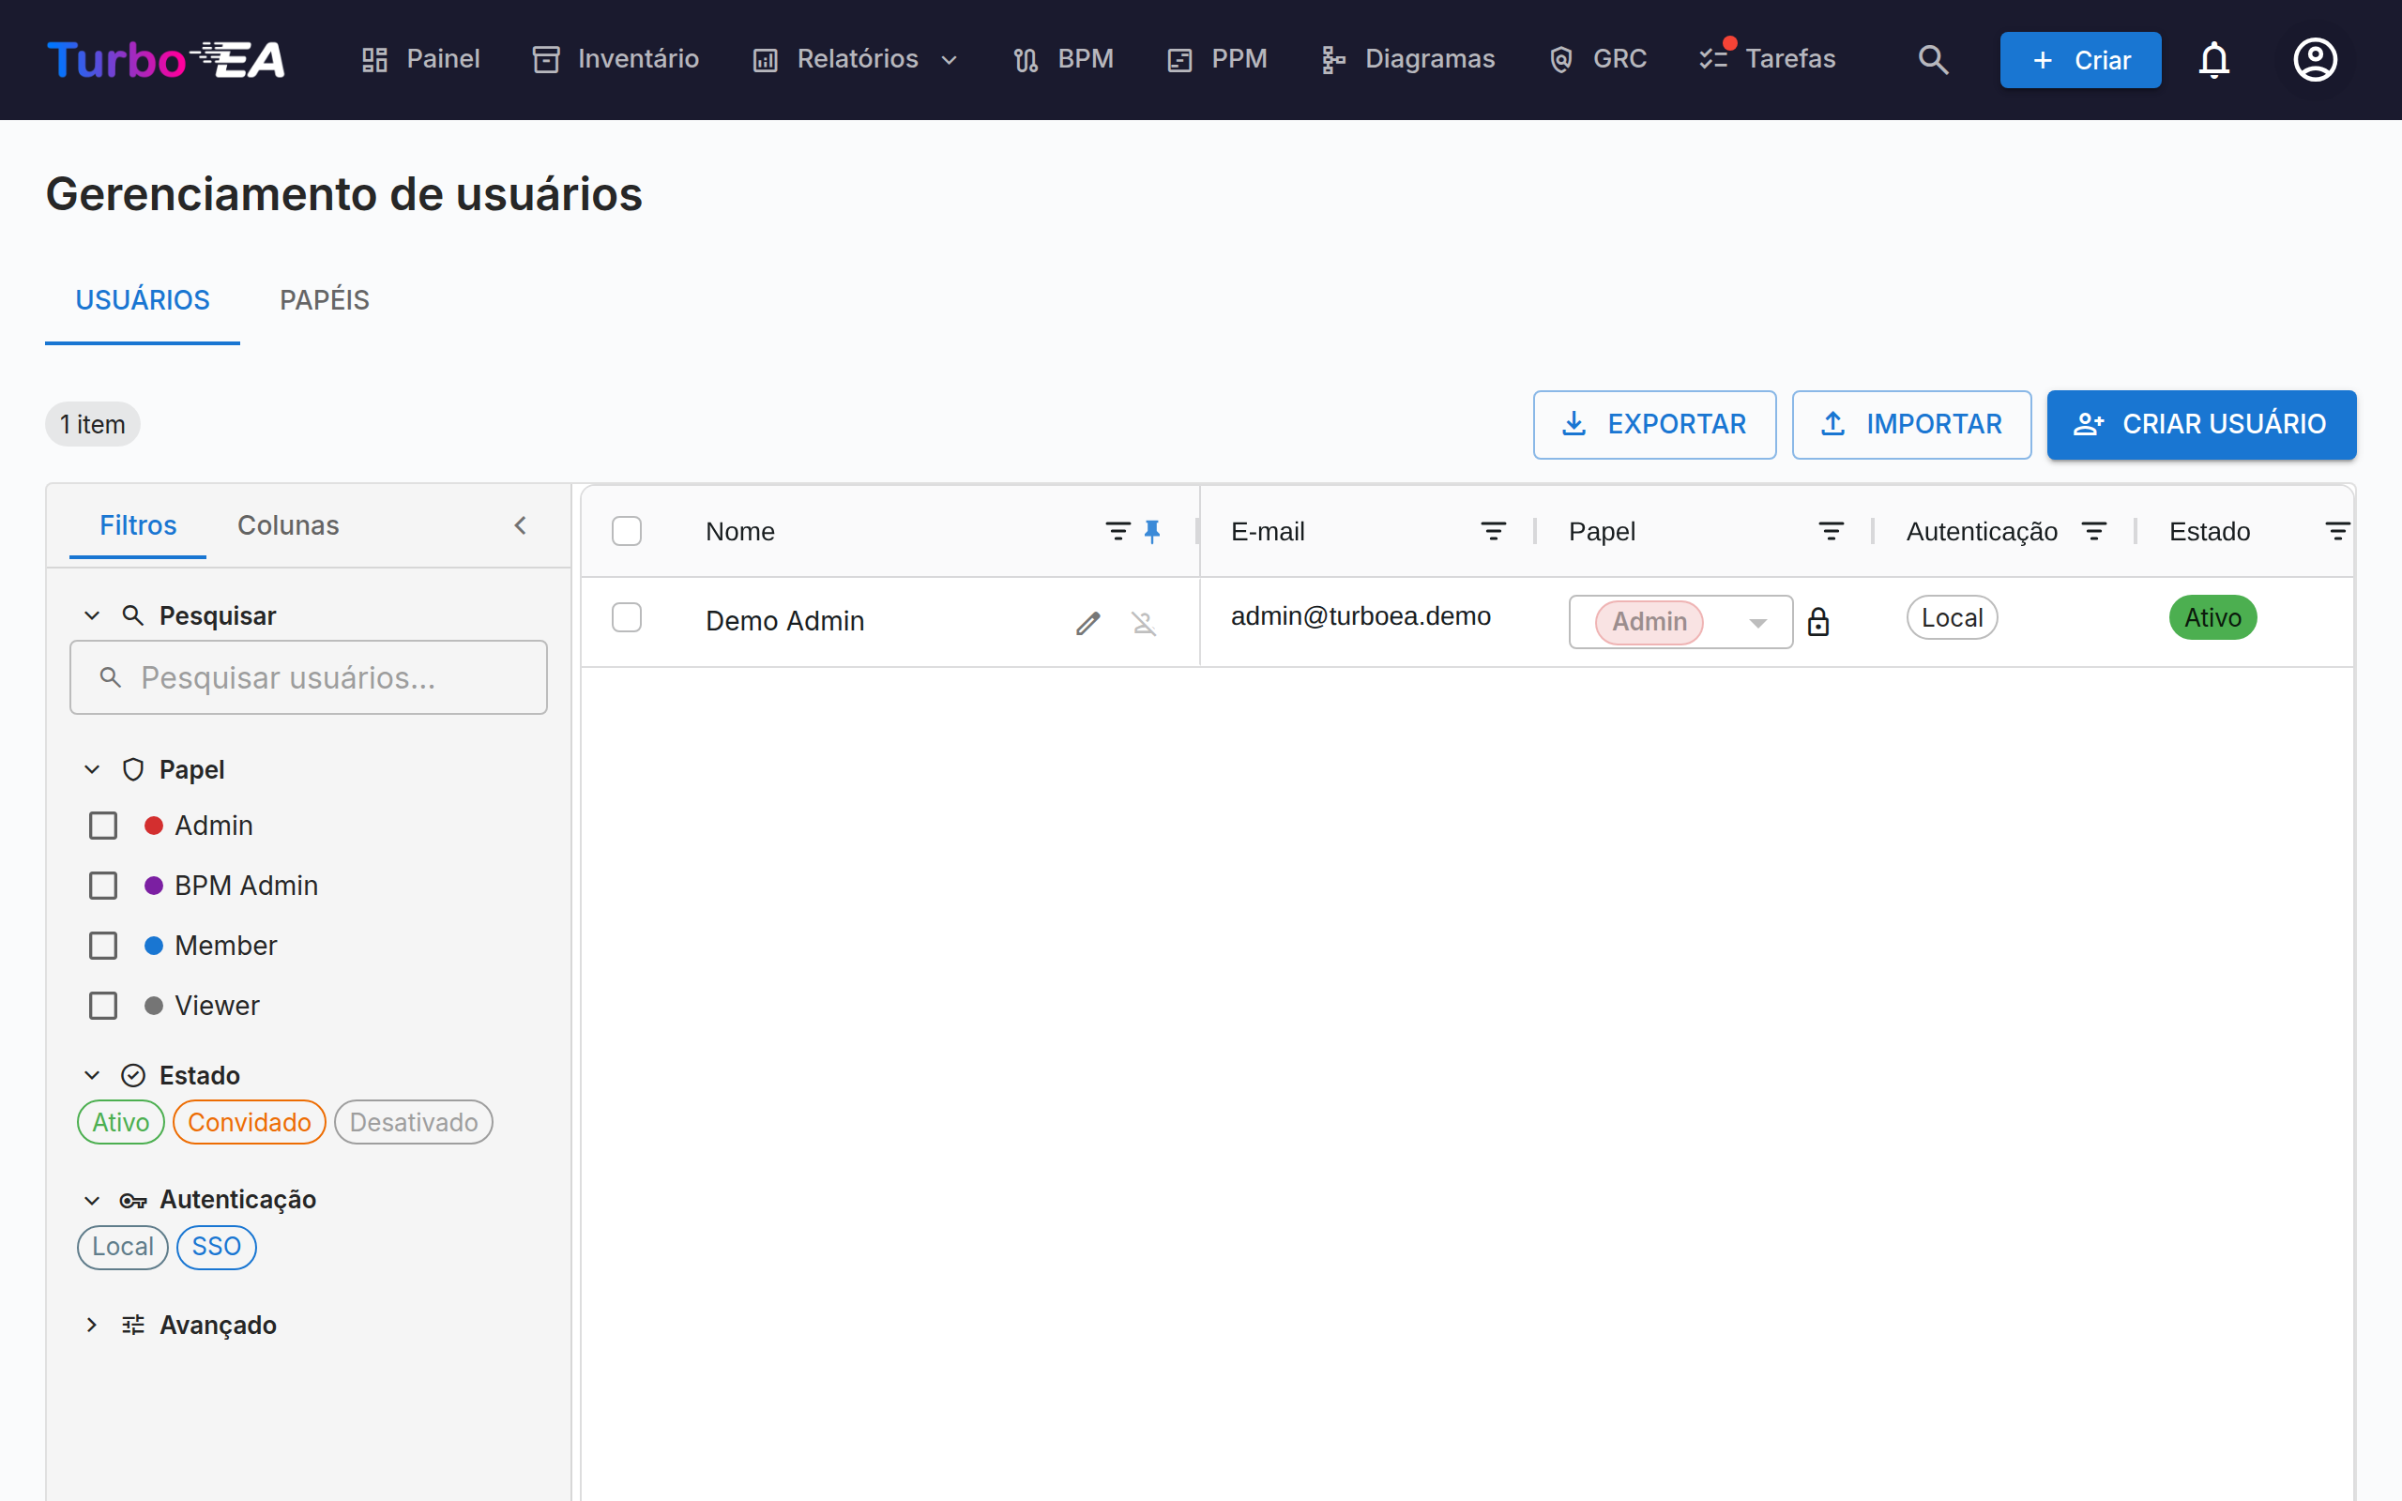The image size is (2402, 1501).
Task: Select the Demo Admin row checkbox
Action: click(x=627, y=617)
